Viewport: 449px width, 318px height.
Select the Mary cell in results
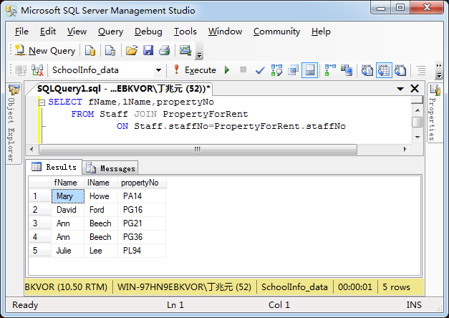click(x=68, y=196)
